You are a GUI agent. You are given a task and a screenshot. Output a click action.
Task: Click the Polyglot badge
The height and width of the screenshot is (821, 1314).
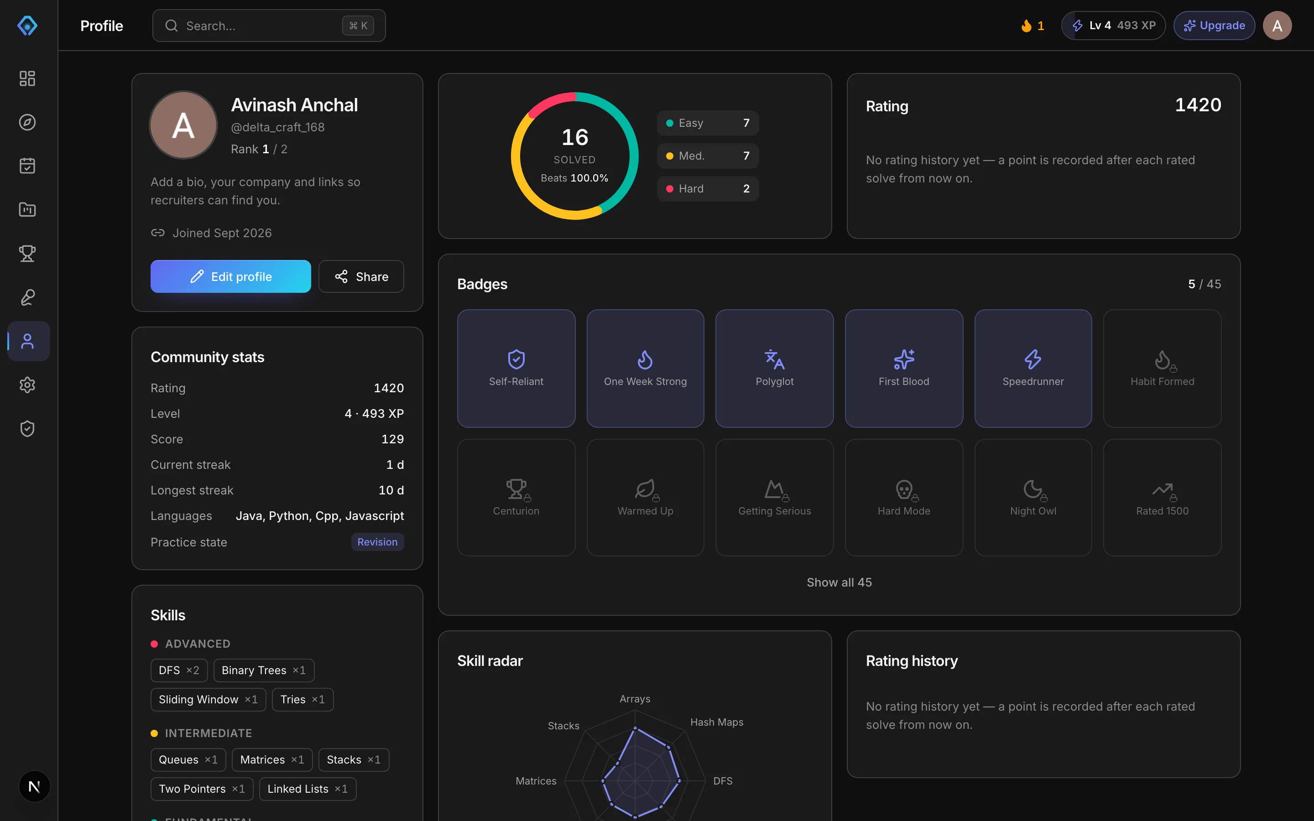[774, 368]
